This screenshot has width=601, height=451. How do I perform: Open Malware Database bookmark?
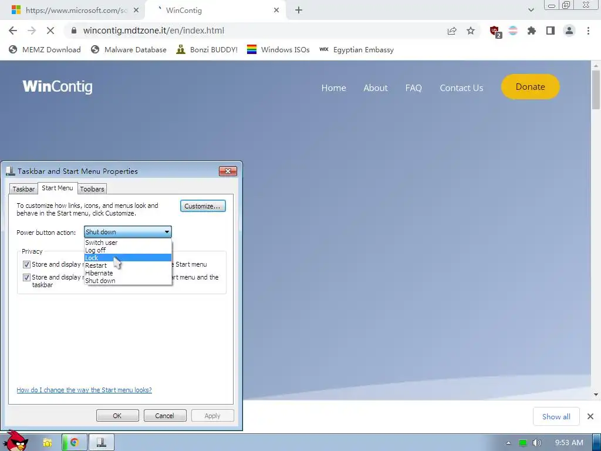pos(129,49)
